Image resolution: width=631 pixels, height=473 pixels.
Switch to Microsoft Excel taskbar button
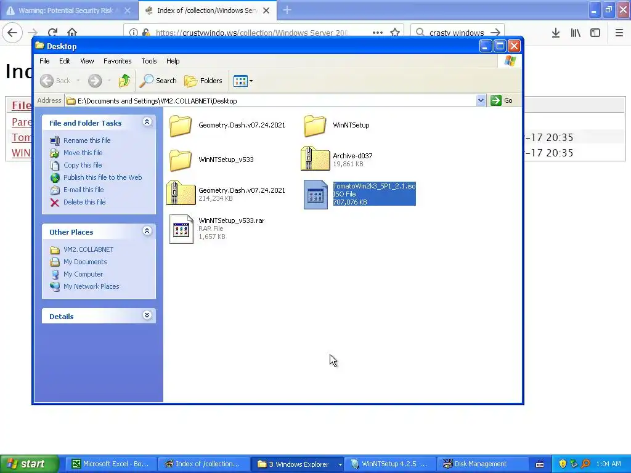point(112,464)
